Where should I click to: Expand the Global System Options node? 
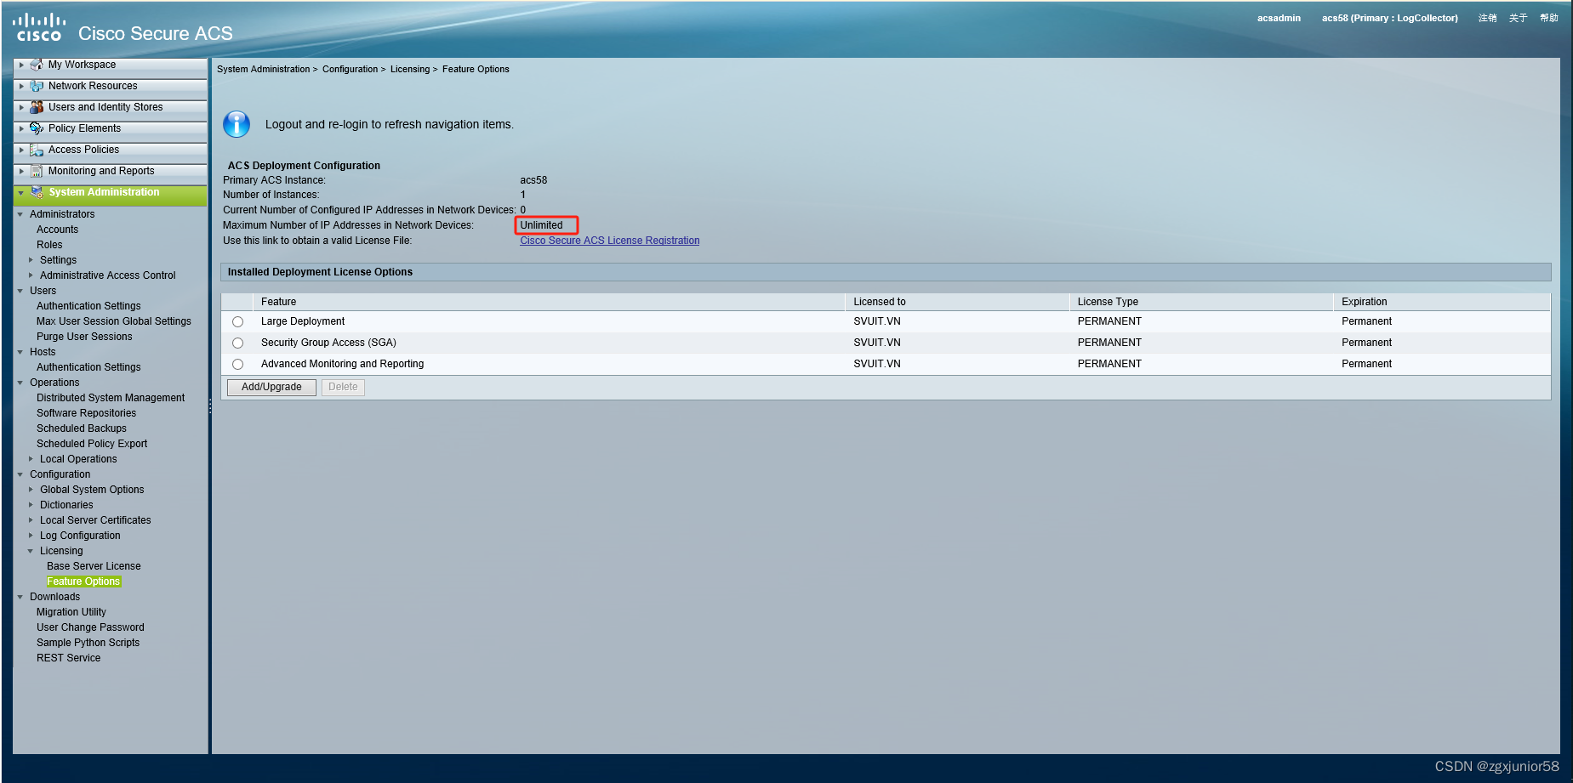click(31, 490)
